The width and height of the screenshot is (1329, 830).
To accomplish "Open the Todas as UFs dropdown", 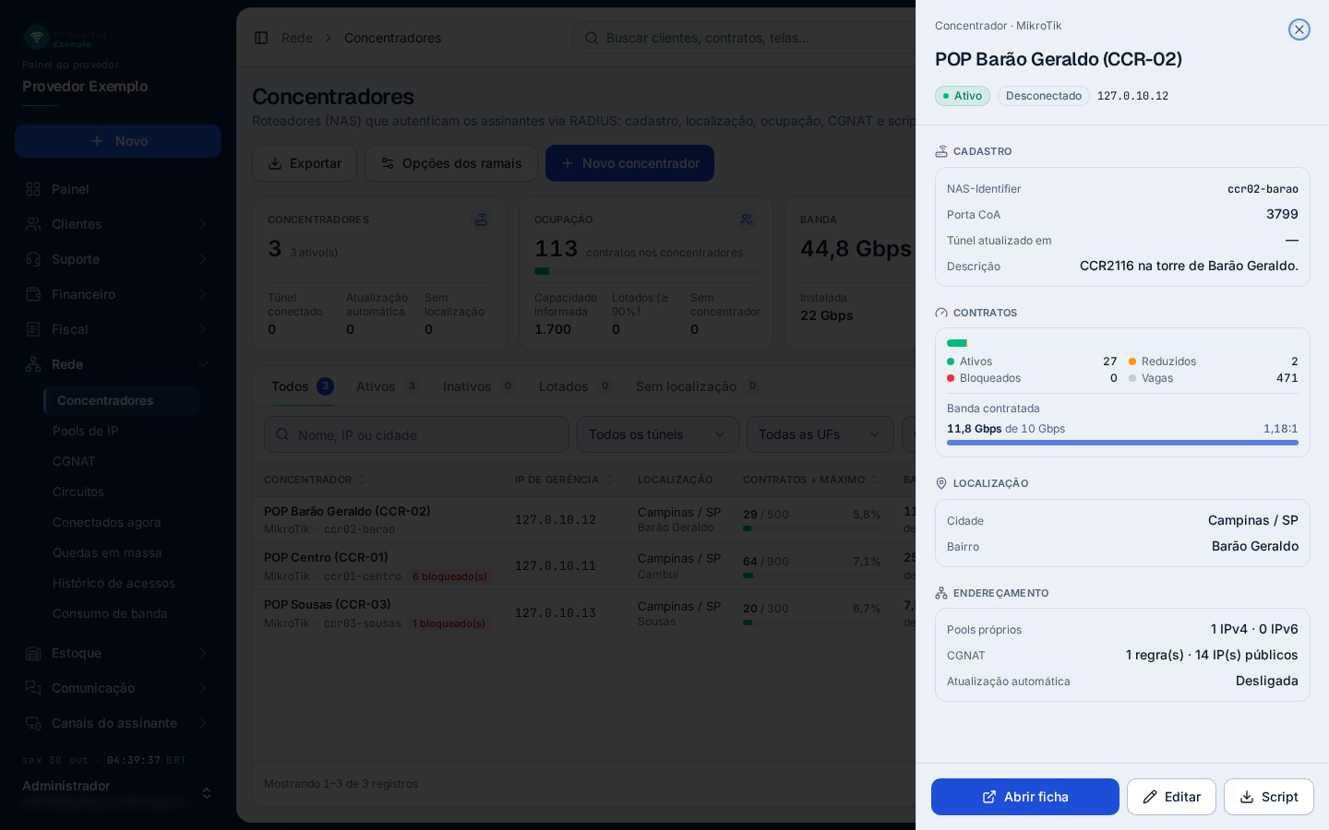I will click(x=820, y=434).
